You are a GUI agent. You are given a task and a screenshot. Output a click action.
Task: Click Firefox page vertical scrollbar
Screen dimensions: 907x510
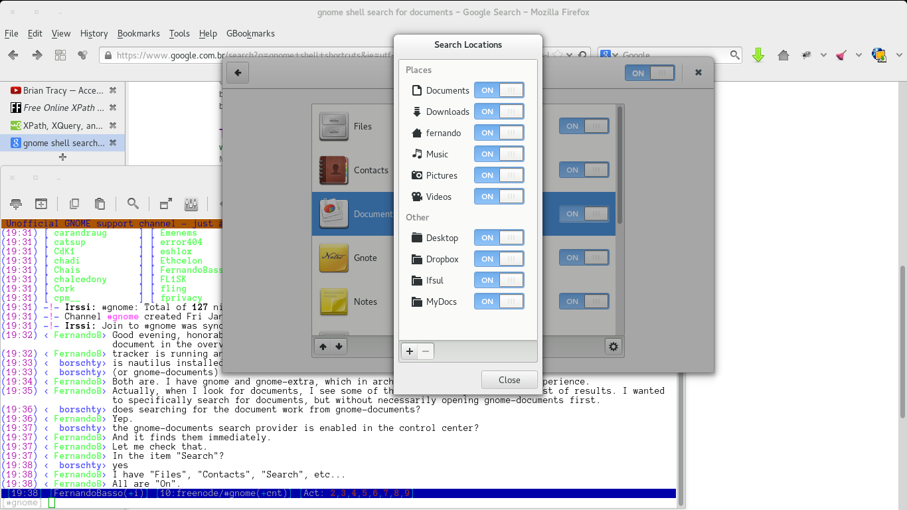(902, 342)
